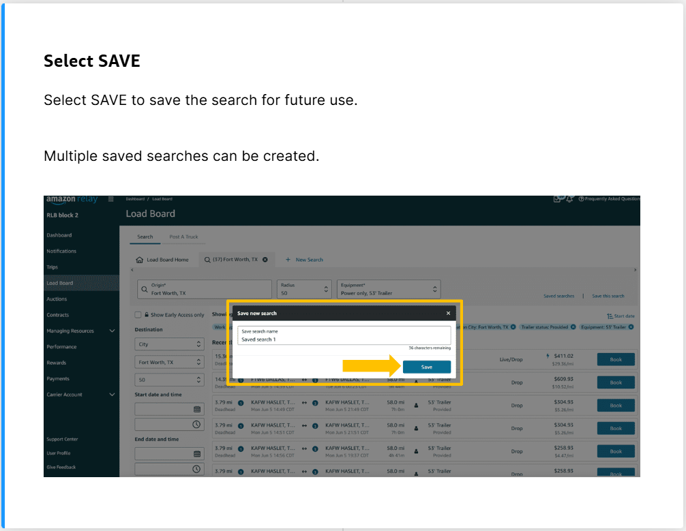Click the plus icon for New Search
686x531 pixels.
[x=288, y=260]
